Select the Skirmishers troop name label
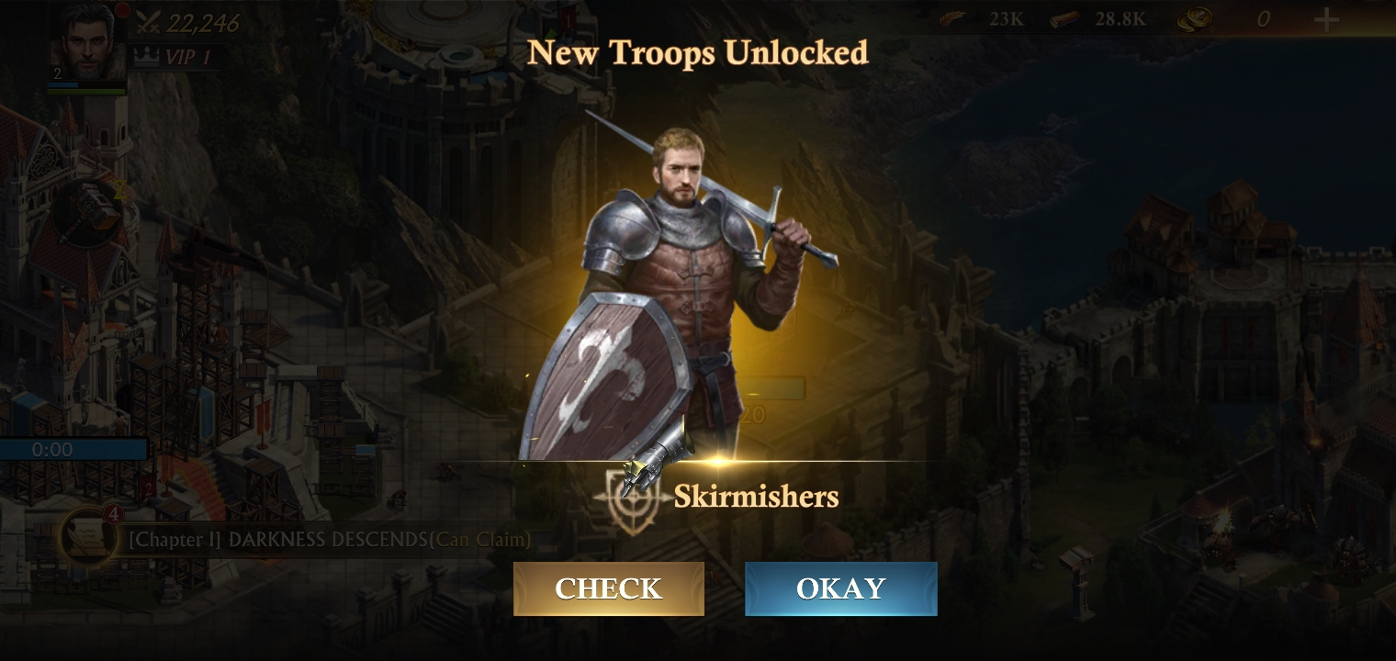The height and width of the screenshot is (661, 1396). pos(756,497)
